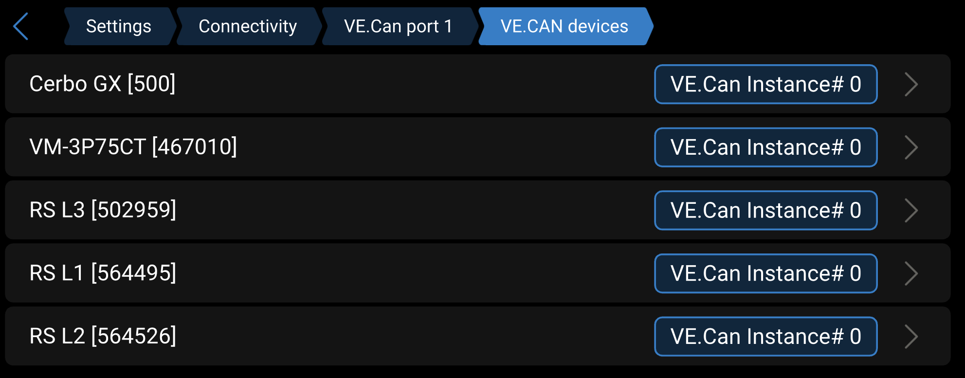
Task: Open the RS L1 [564495] device
Action: coord(103,273)
